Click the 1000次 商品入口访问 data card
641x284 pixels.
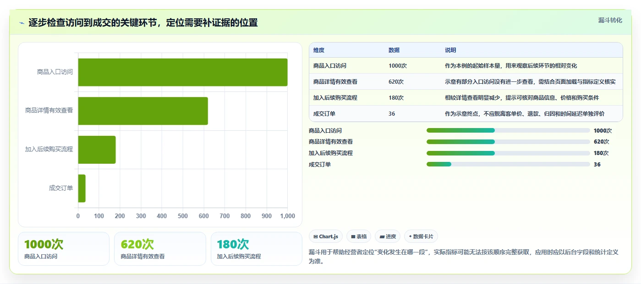coord(64,249)
